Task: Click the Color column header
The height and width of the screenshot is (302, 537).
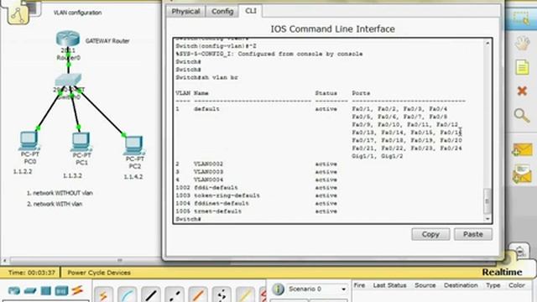Action: (517, 285)
